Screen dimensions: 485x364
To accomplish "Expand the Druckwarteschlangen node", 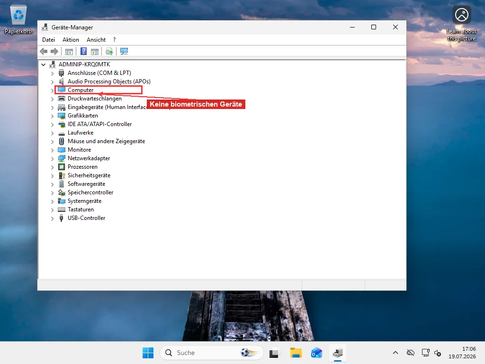I will tap(52, 99).
